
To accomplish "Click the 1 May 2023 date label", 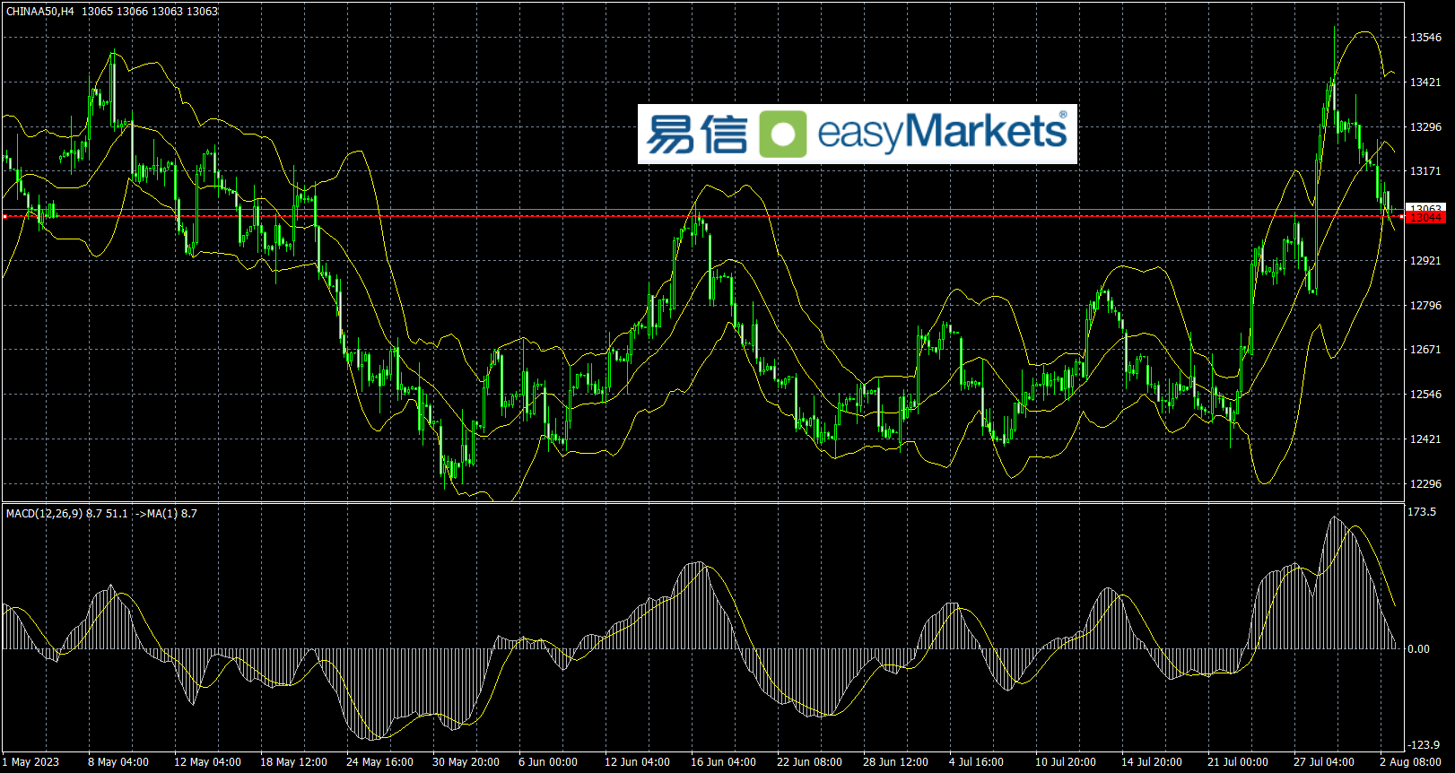I will coord(30,762).
